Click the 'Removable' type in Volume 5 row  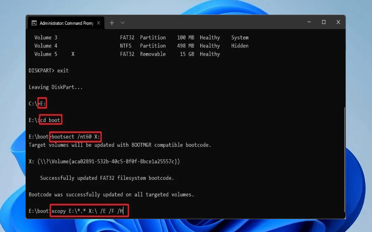click(153, 54)
